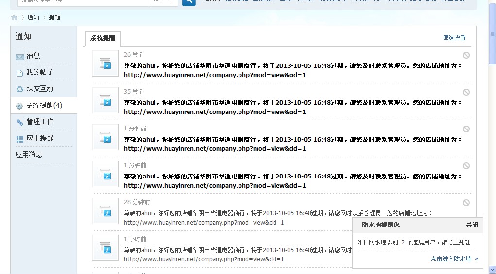
Task: Open 筛选设置 filter settings
Action: (454, 38)
